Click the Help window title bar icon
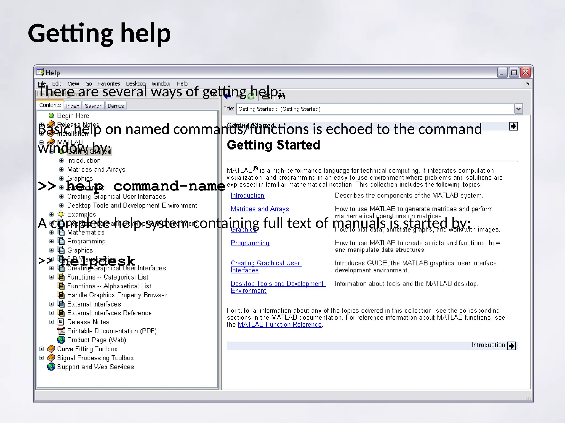 coord(40,72)
